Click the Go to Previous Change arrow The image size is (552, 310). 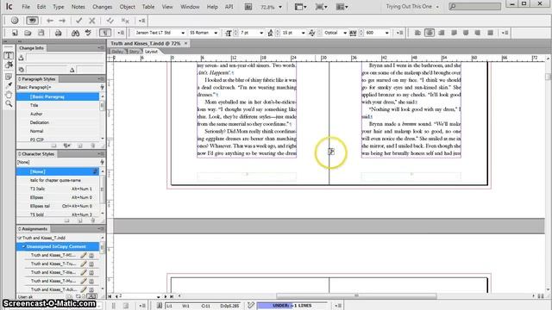tap(50, 21)
